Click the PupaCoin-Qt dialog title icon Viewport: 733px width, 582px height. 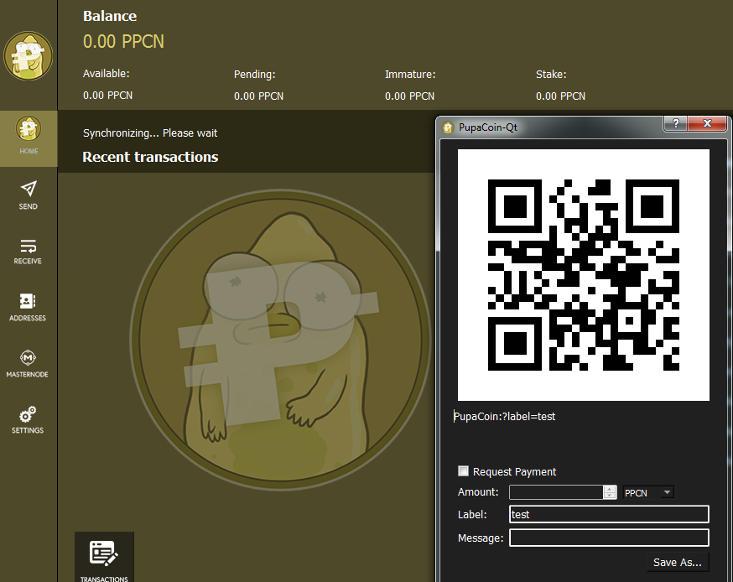coord(448,127)
